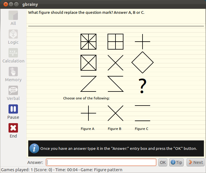Click the "Figure A" label

[88, 129]
